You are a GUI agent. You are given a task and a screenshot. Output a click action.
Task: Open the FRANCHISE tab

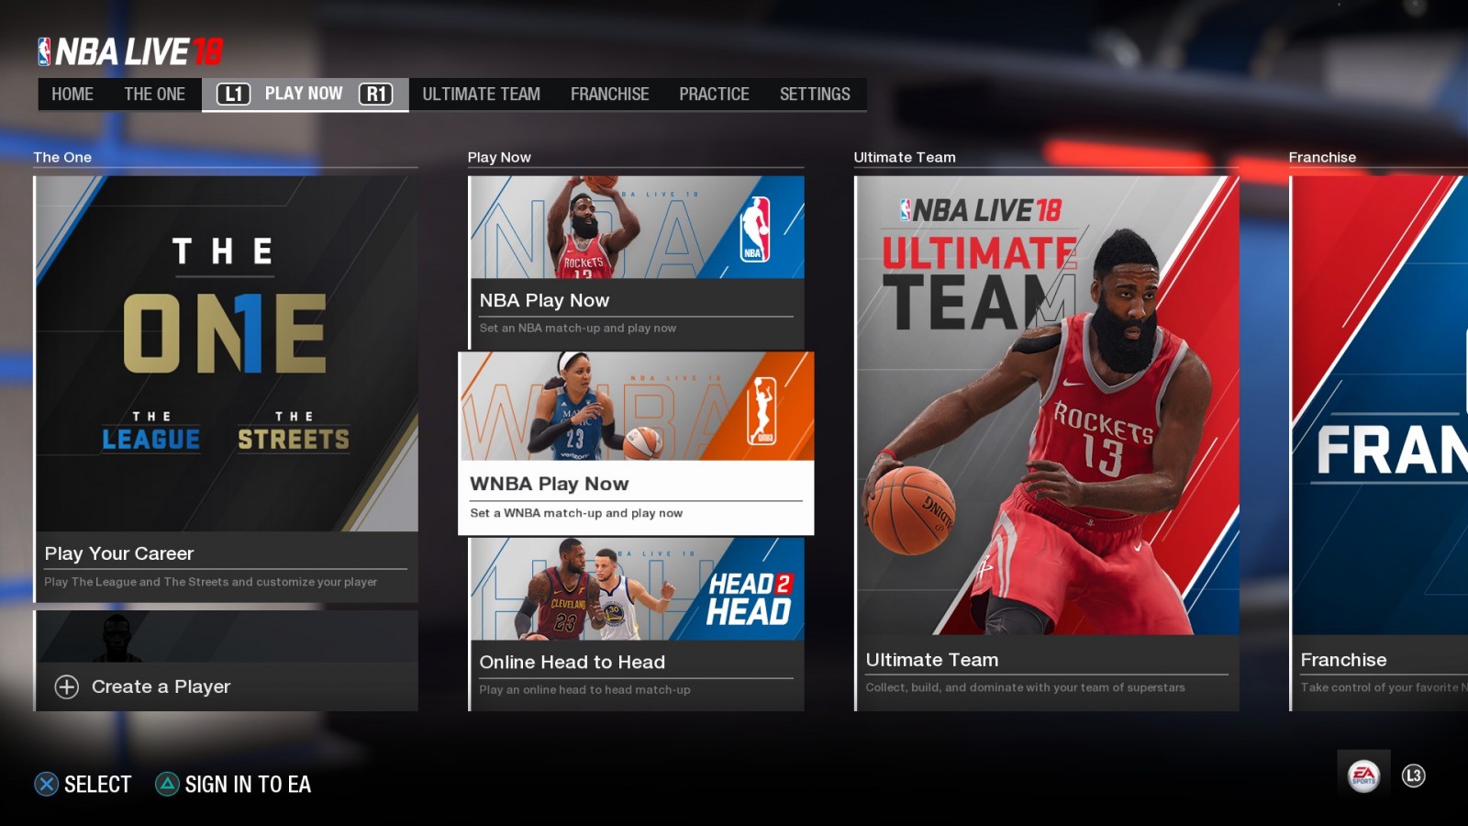pos(609,94)
